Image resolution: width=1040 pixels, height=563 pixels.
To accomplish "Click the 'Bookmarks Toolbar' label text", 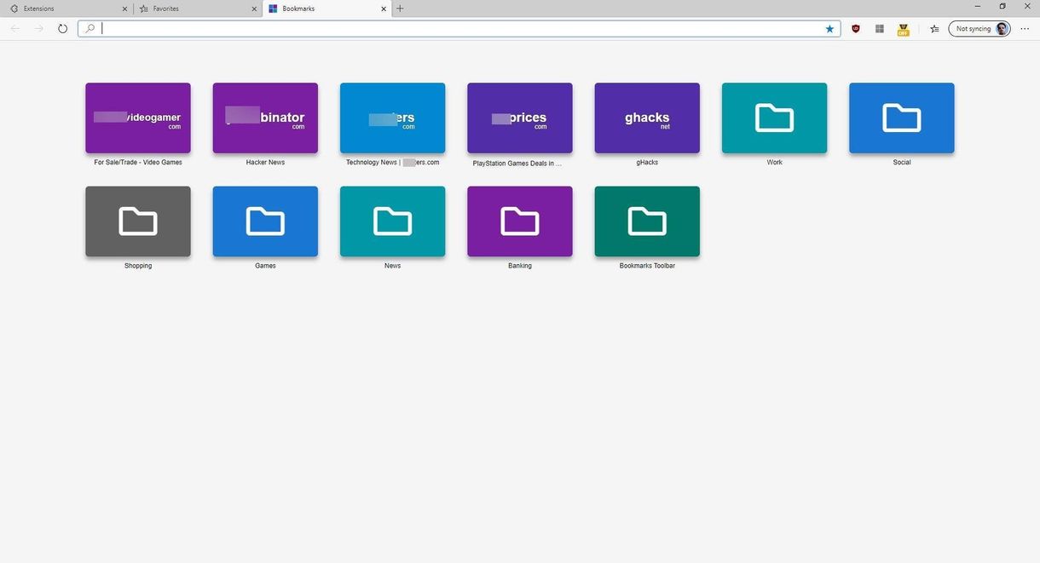I will point(647,266).
